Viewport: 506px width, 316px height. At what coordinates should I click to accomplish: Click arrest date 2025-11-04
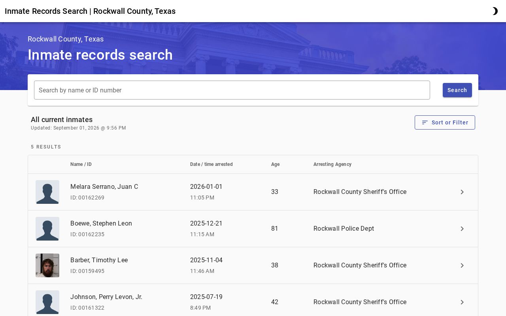(206, 260)
